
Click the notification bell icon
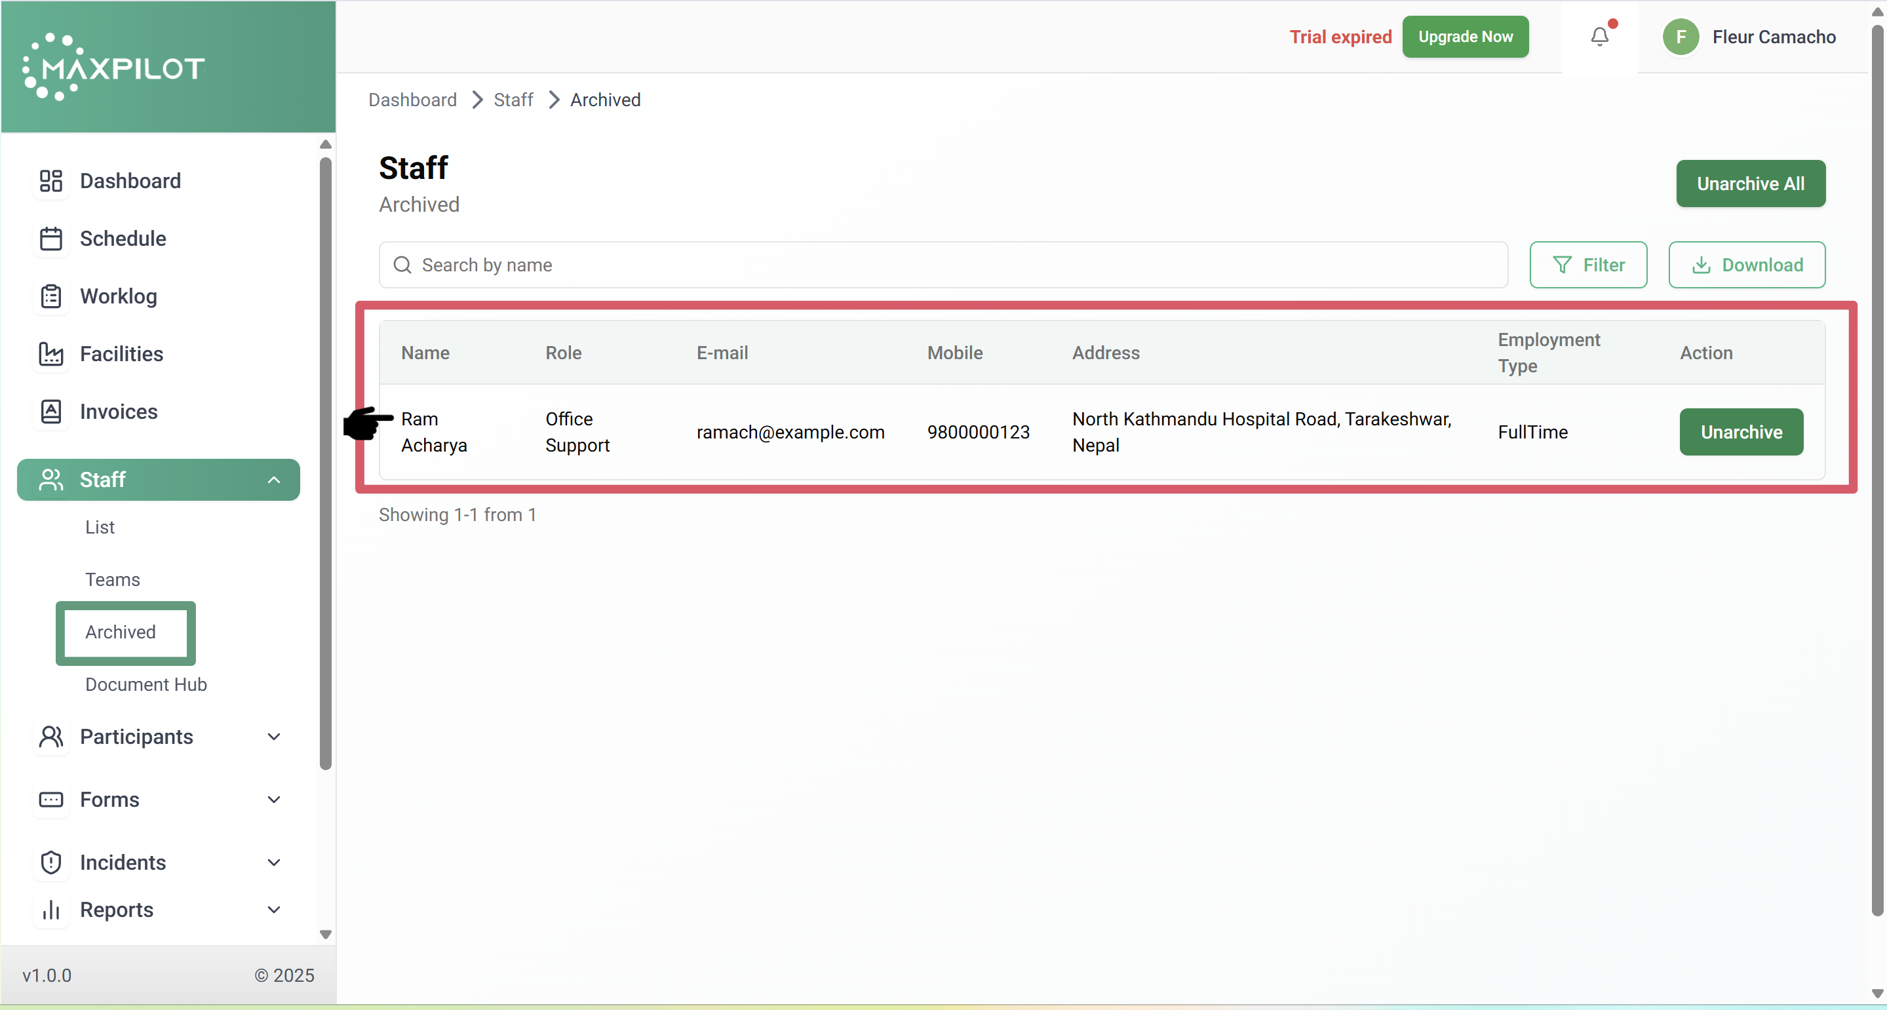[x=1599, y=37]
